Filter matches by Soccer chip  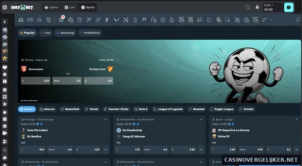27,109
